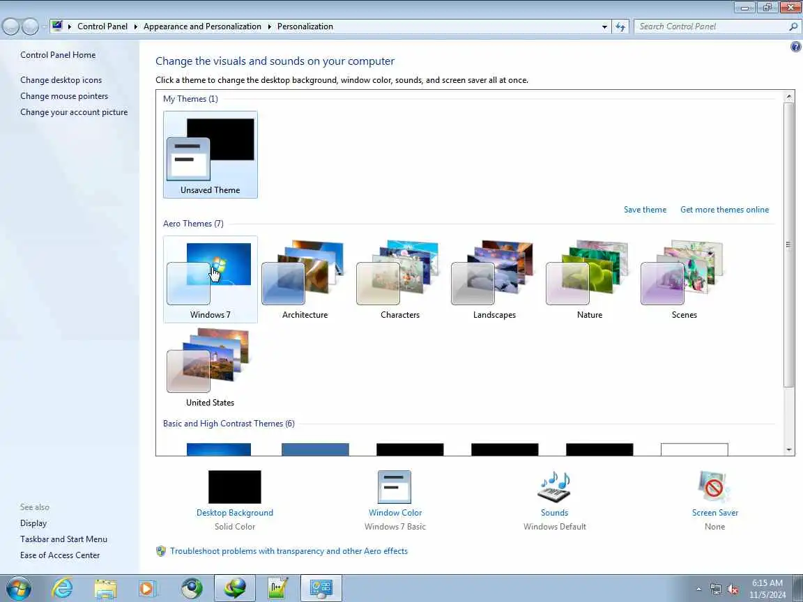Click the themes list scrollbar thumb
803x602 pixels.
[788, 245]
